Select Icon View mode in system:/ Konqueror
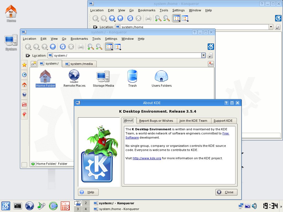The height and width of the screenshot is (212, 283). tap(109, 47)
